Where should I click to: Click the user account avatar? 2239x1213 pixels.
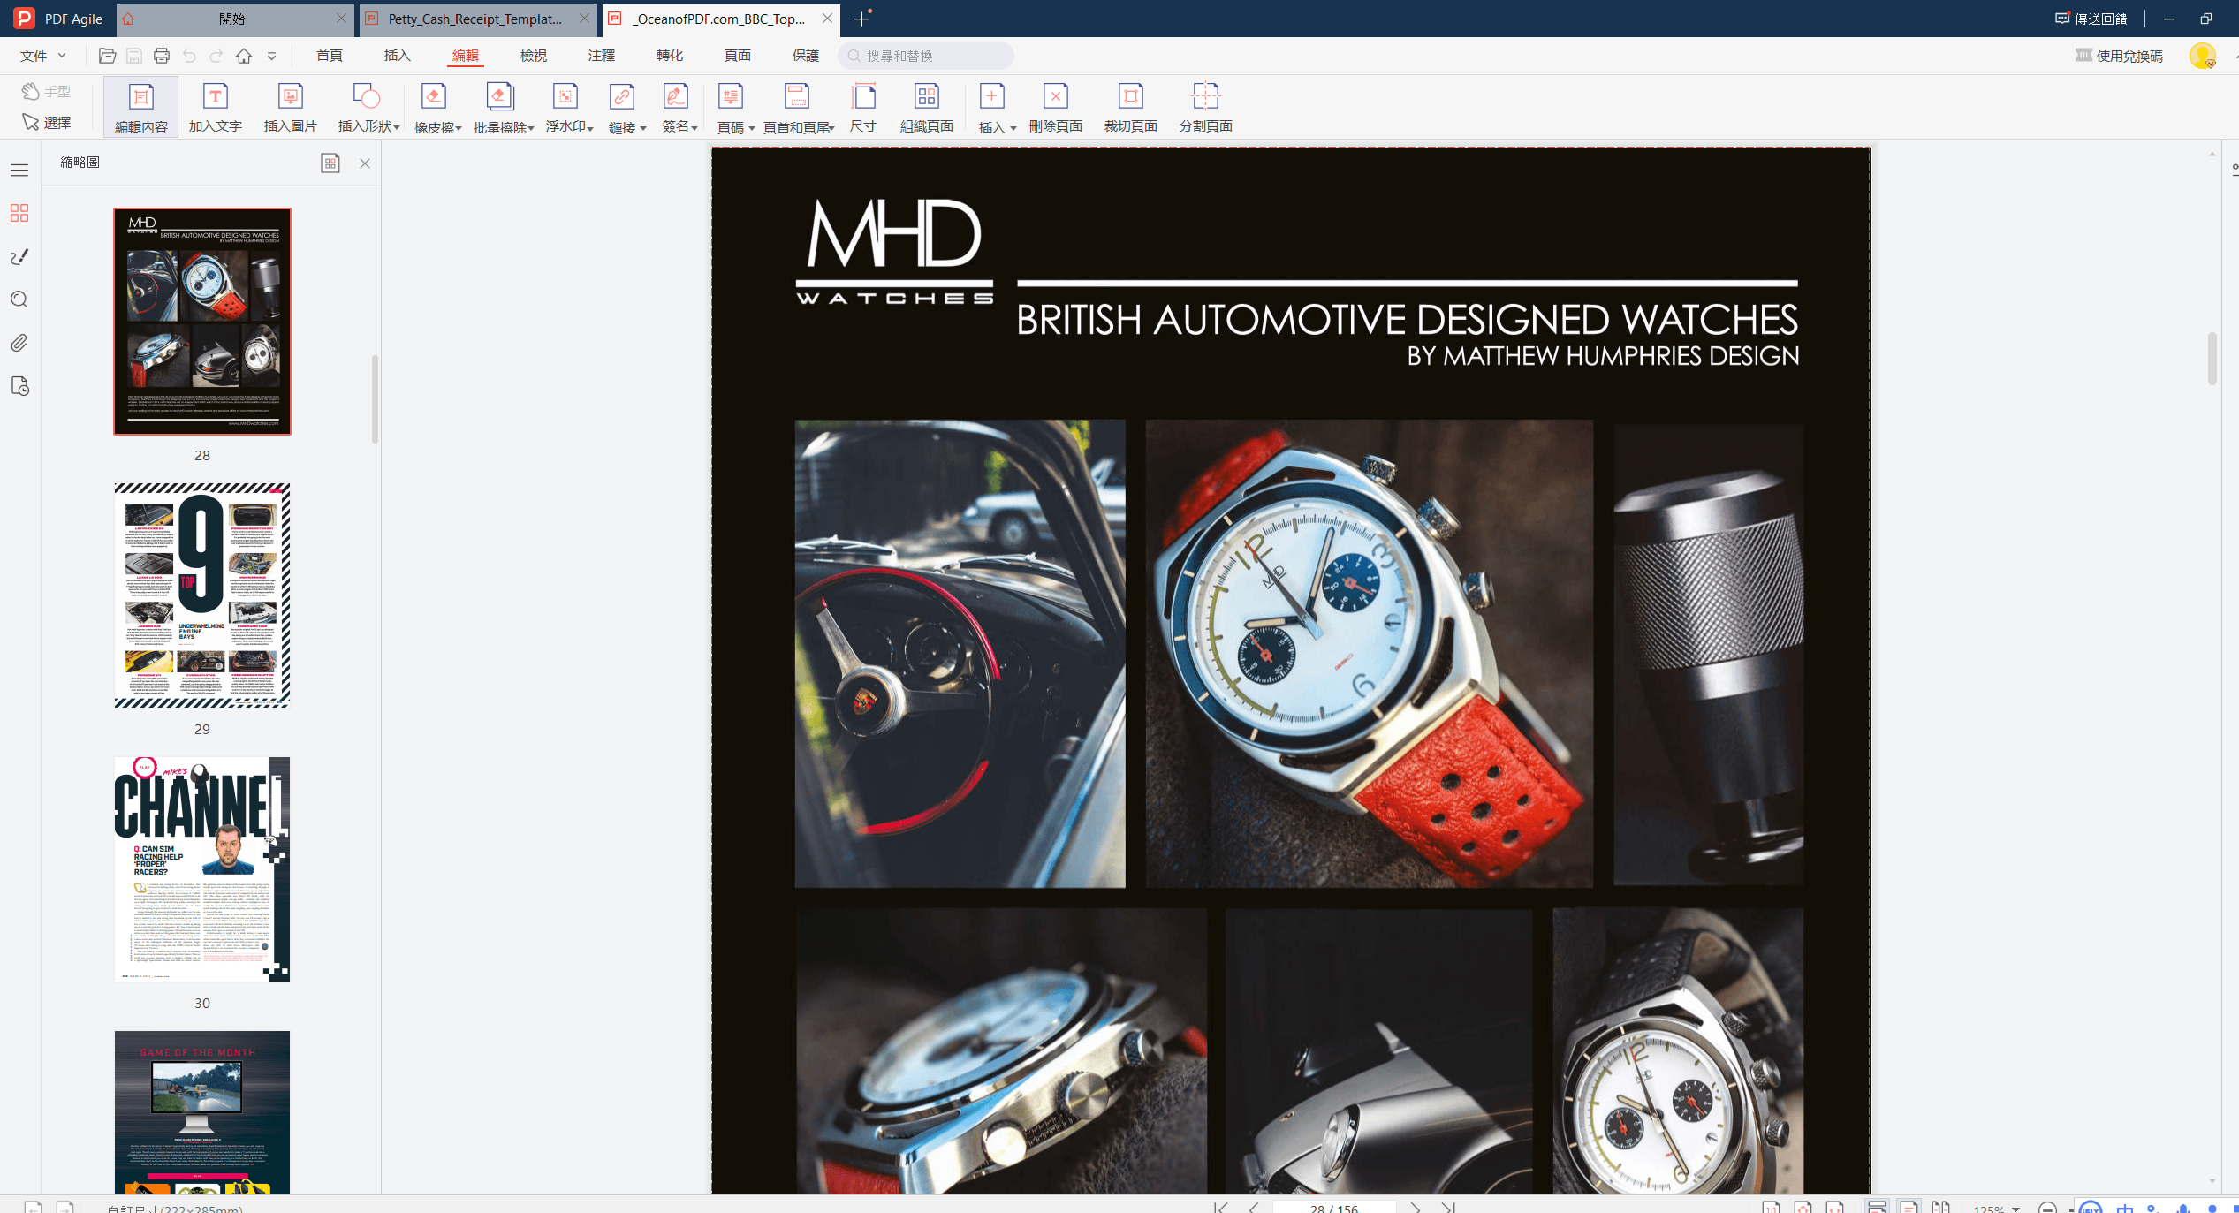tap(2202, 56)
